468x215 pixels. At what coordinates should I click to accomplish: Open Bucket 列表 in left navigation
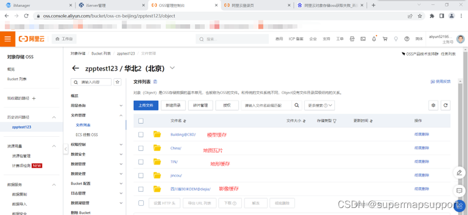17,79
